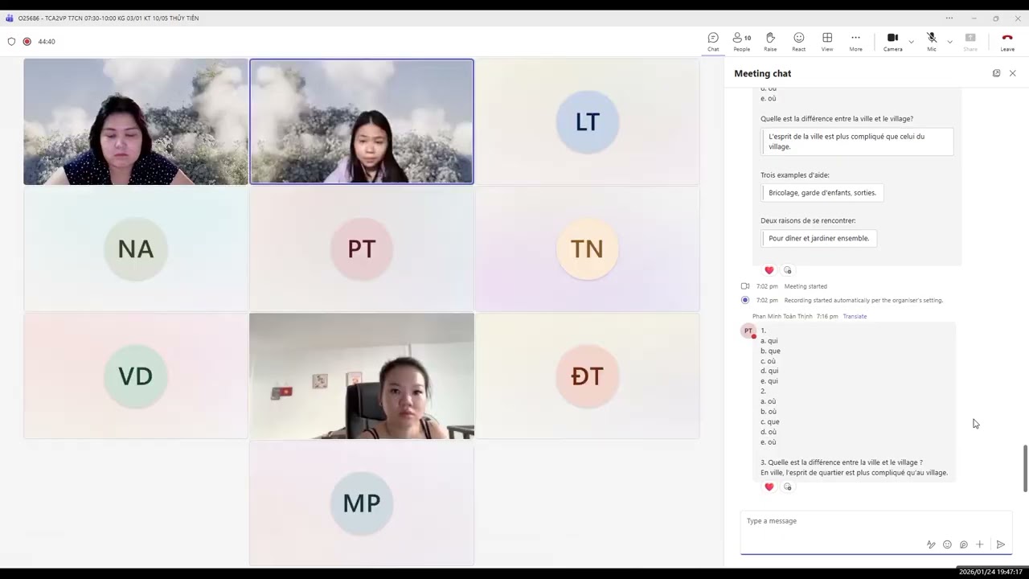Select the VD participant tile
The width and height of the screenshot is (1029, 579).
[x=136, y=376]
